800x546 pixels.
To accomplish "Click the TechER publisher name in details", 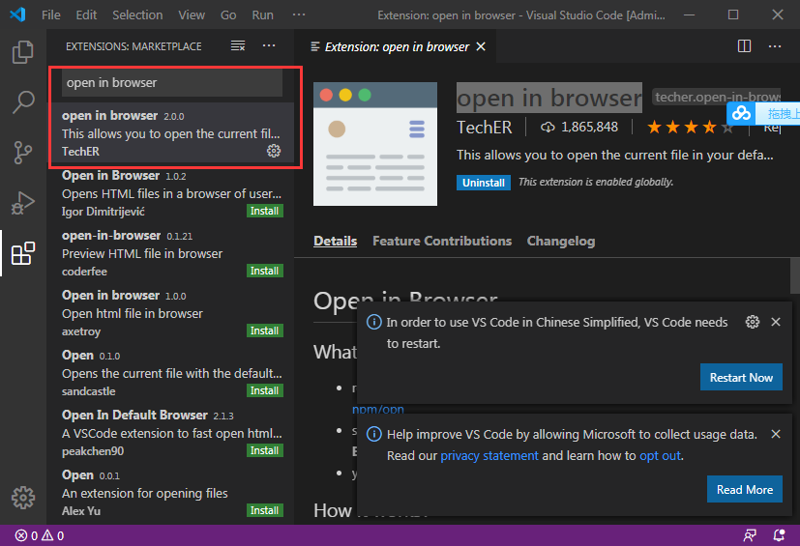I will coord(484,127).
